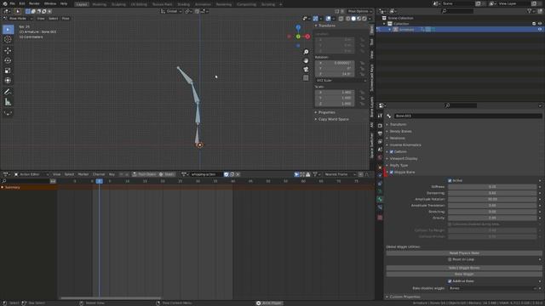Image resolution: width=545 pixels, height=306 pixels.
Task: Switch to the Animation workspace tab
Action: pyautogui.click(x=203, y=4)
